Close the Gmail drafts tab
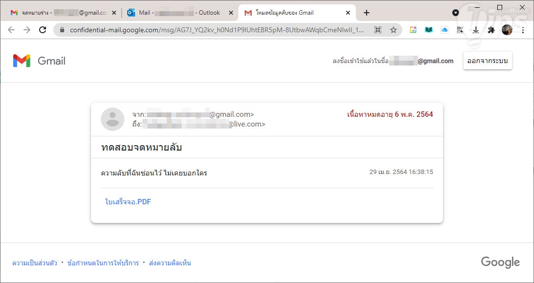534x283 pixels. [x=114, y=13]
